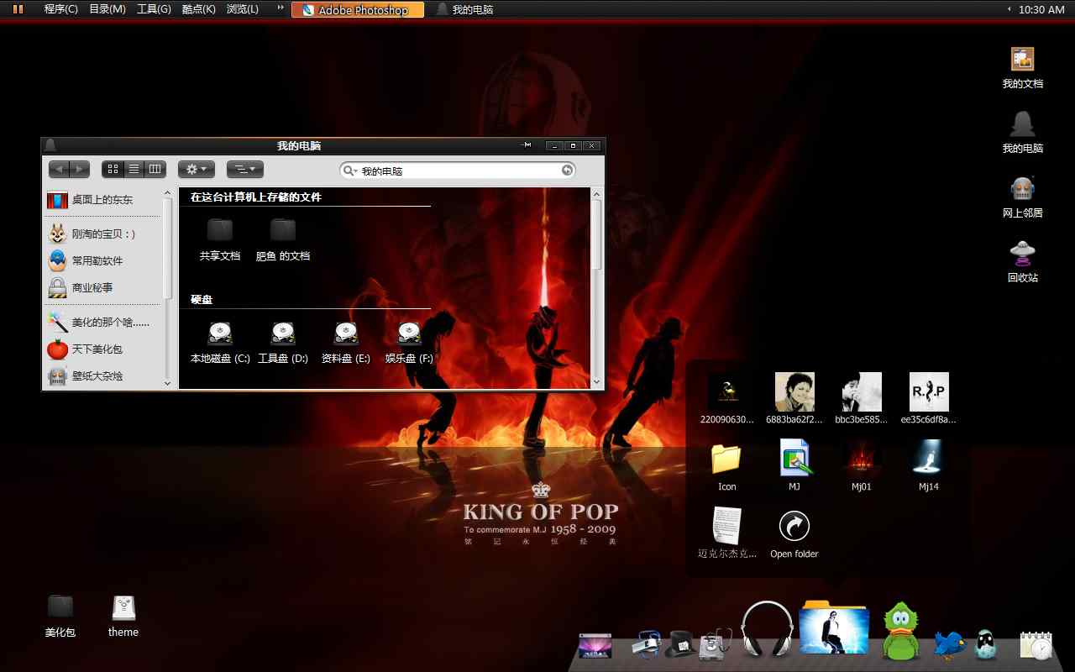Open the 220090630... image thumbnail
The width and height of the screenshot is (1075, 672).
coord(727,398)
